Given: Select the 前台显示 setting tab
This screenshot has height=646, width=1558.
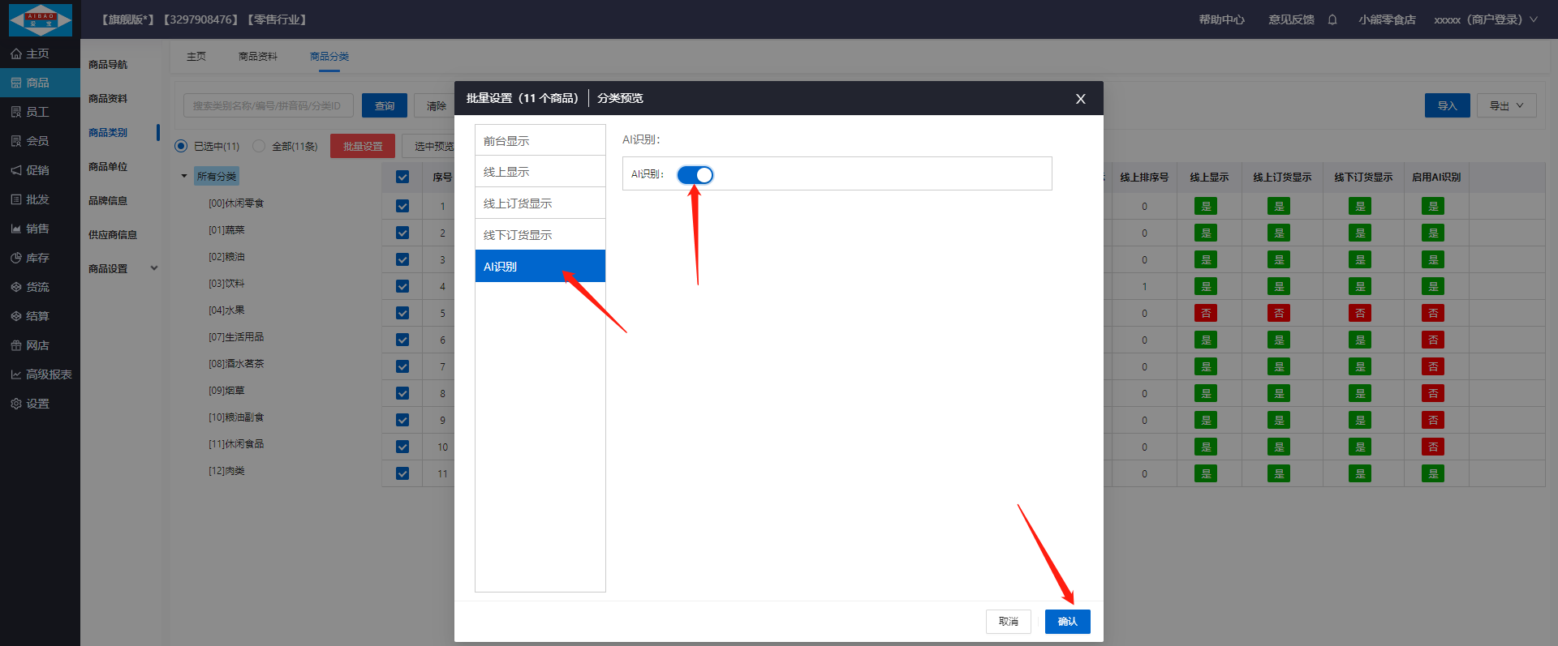Looking at the screenshot, I should [x=540, y=140].
